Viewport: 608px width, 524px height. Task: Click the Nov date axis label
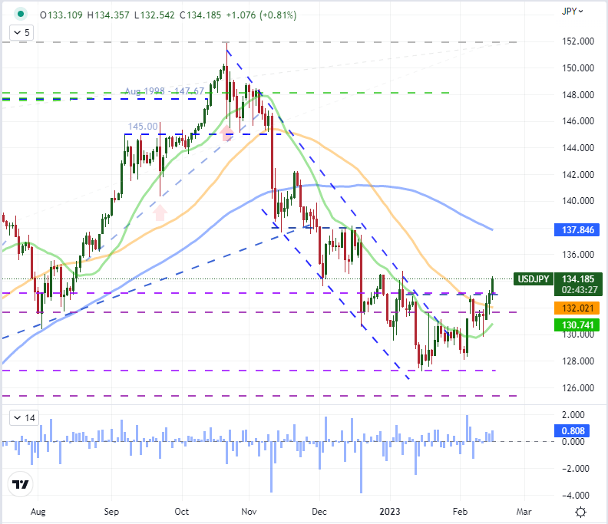coord(249,512)
